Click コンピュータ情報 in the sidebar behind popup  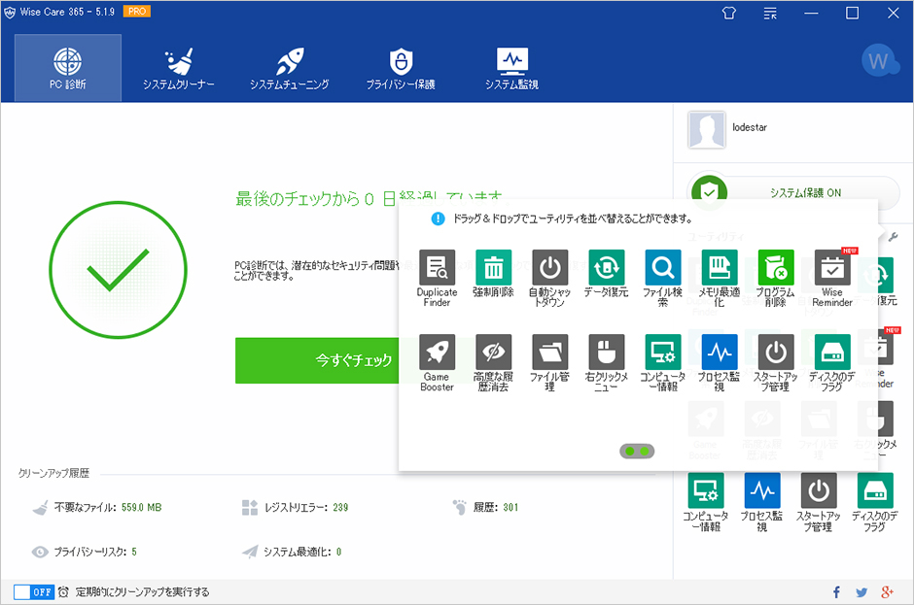tap(706, 490)
